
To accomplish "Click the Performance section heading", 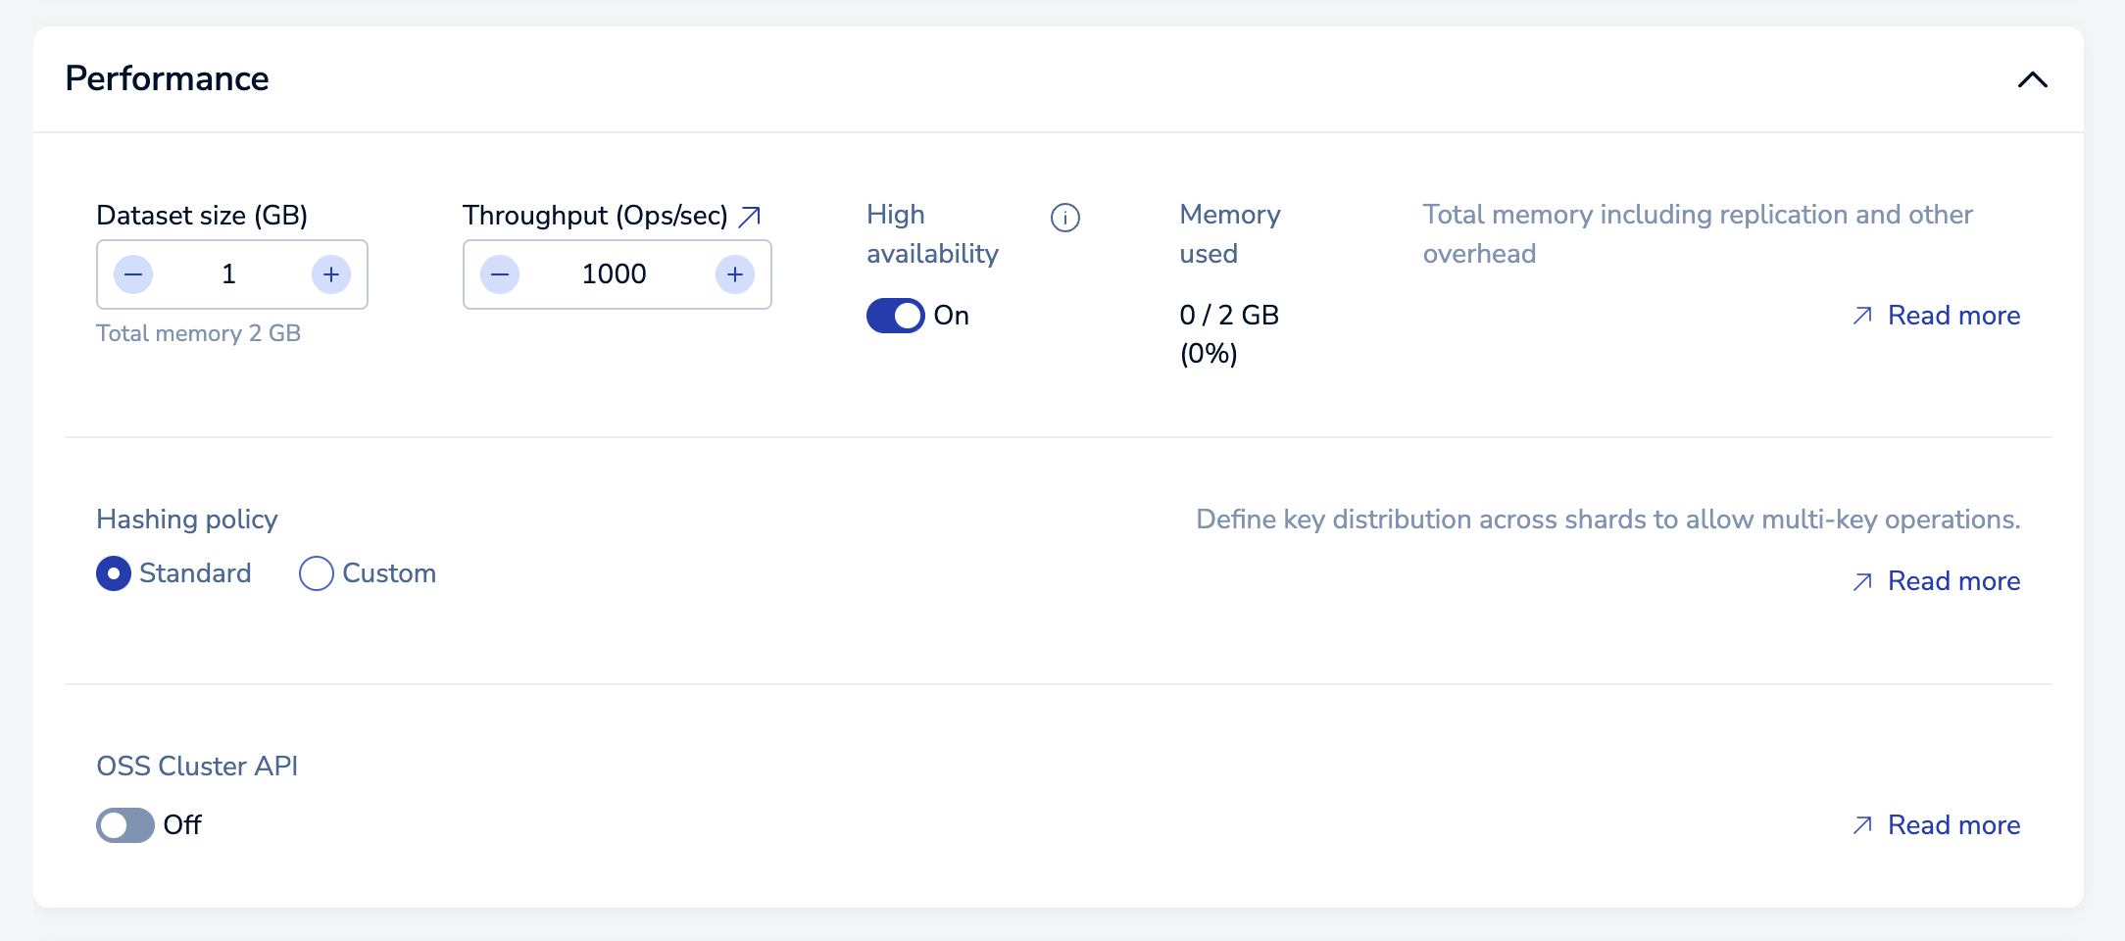I will click(167, 78).
